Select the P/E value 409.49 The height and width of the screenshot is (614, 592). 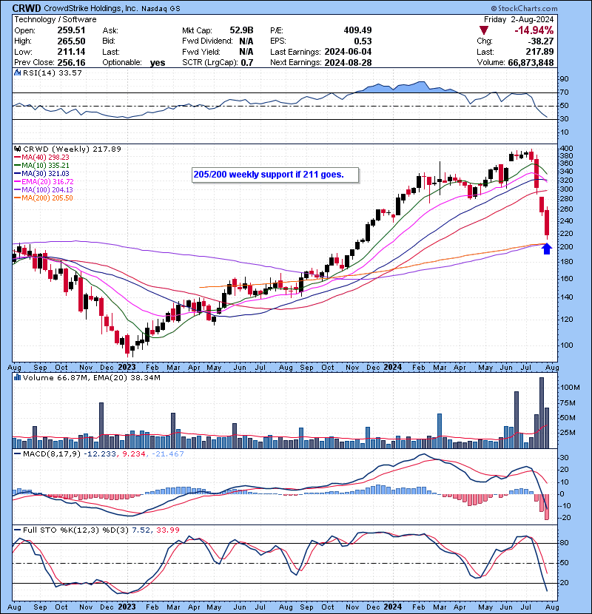[x=357, y=30]
